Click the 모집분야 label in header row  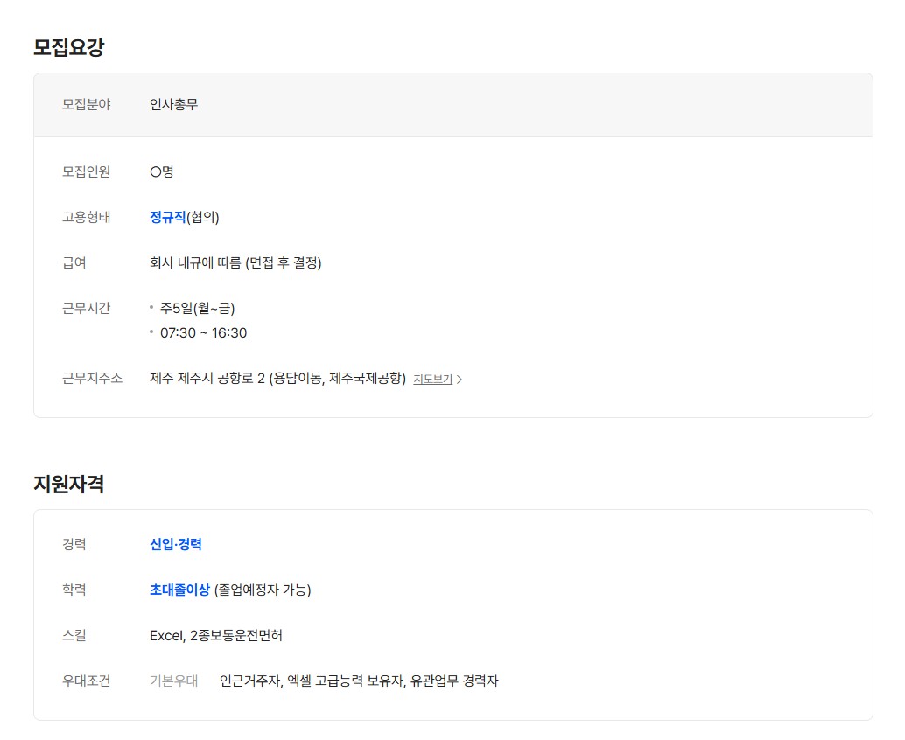(x=86, y=104)
